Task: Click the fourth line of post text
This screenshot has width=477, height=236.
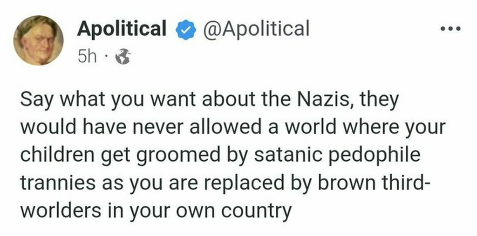Action: point(224,183)
